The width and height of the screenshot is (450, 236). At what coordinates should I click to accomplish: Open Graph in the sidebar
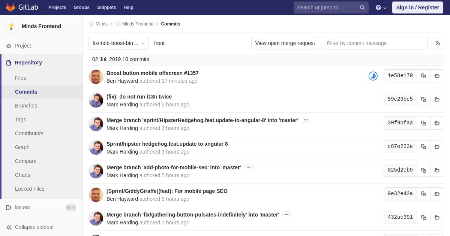click(x=22, y=147)
